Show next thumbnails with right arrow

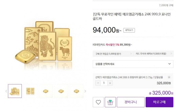[x=85, y=91]
